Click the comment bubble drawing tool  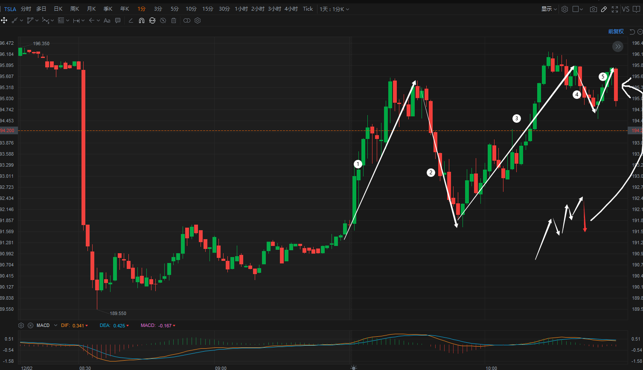tap(118, 20)
